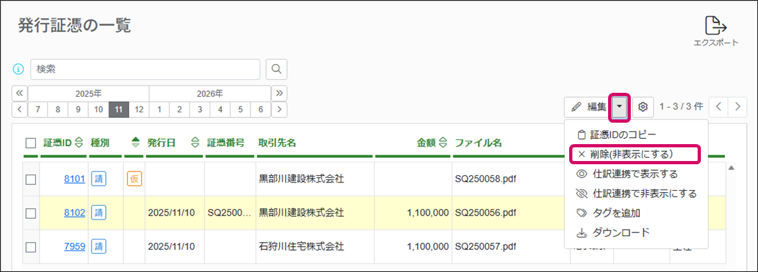Viewport: 758px width, 272px height.
Task: Check the row for voucher 8101
Action: 31,179
